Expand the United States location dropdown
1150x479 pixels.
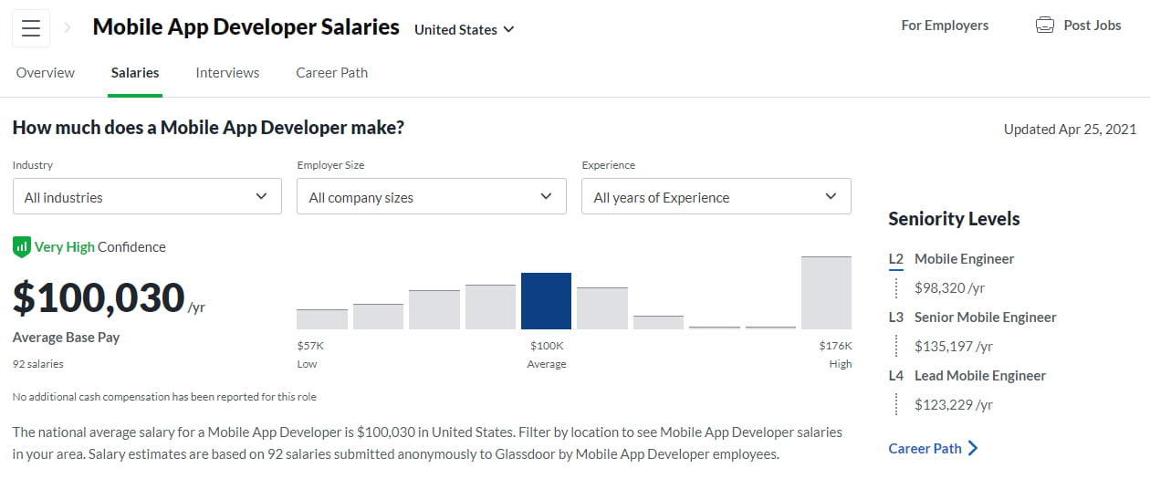pos(465,29)
